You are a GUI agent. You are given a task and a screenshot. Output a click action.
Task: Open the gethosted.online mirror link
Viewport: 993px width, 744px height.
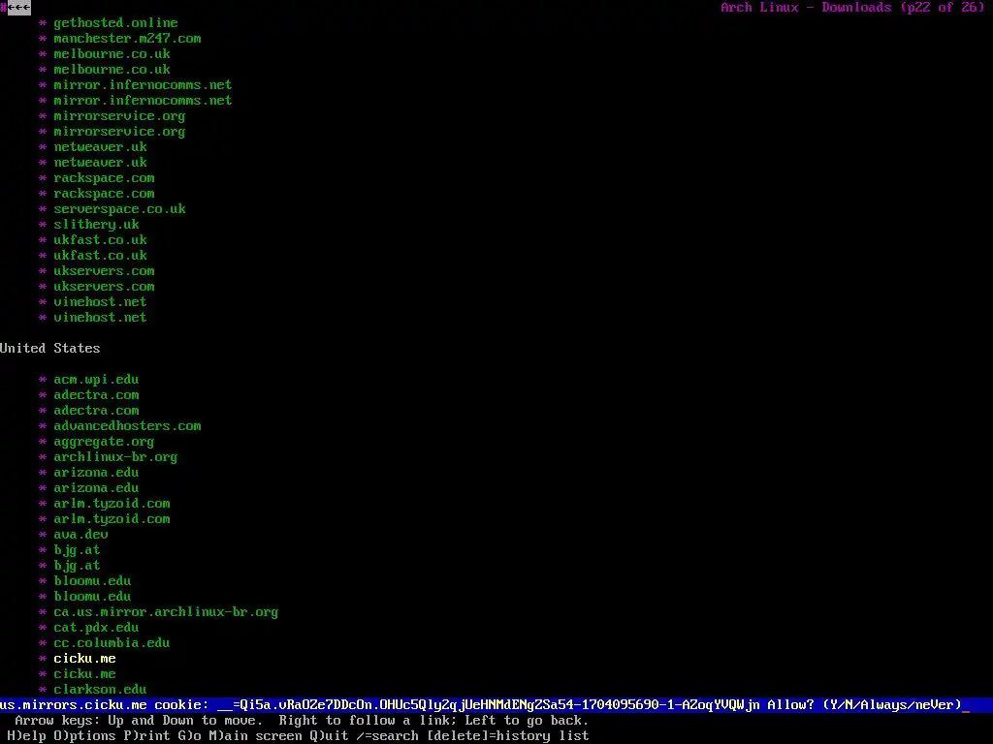click(x=116, y=23)
